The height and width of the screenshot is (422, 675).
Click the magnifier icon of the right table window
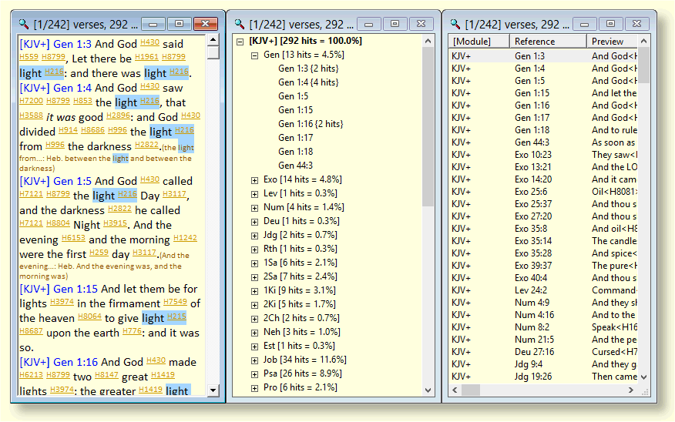click(x=455, y=24)
